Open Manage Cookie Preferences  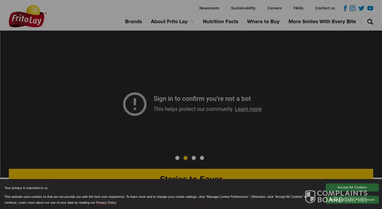352,200
